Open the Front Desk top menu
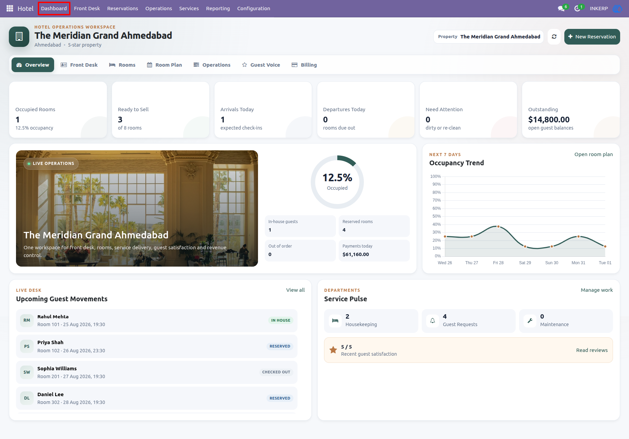The height and width of the screenshot is (439, 629). coord(87,9)
